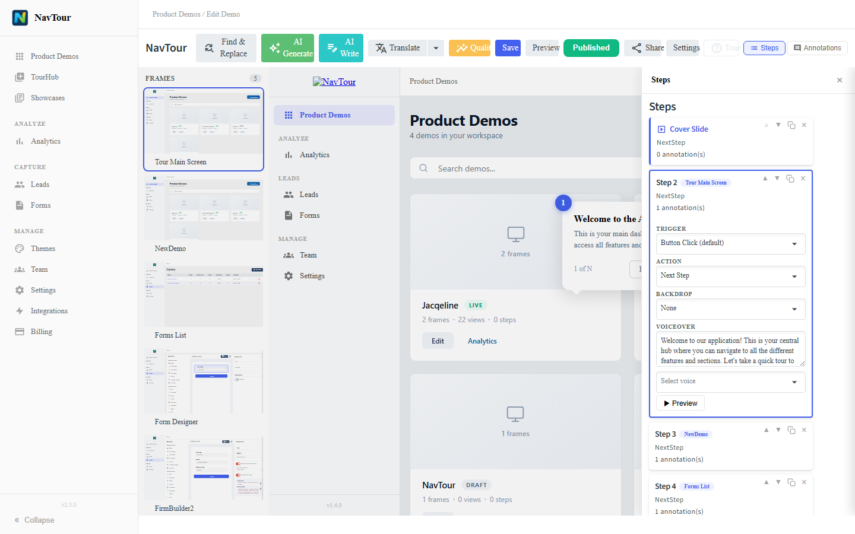Click the Leads people icon in the left sidebar

20,185
